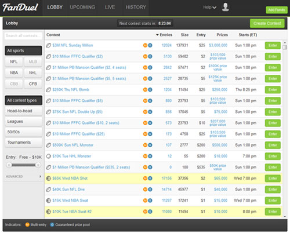The width and height of the screenshot is (290, 233).
Task: Expand the ADVANCED filter section
Action: click(23, 176)
